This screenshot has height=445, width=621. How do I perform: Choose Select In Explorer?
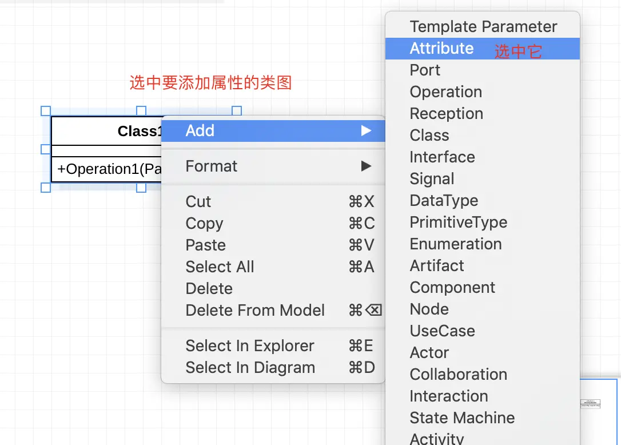pos(250,346)
